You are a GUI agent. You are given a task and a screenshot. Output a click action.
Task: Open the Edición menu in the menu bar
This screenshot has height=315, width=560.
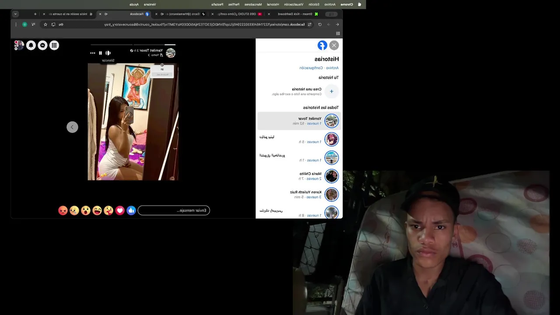tap(314, 4)
